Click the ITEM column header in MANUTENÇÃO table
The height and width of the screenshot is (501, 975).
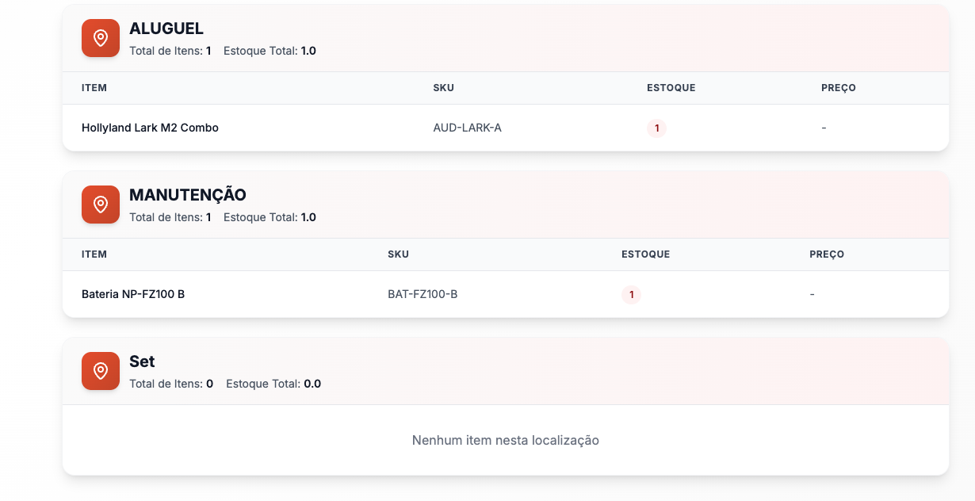94,254
